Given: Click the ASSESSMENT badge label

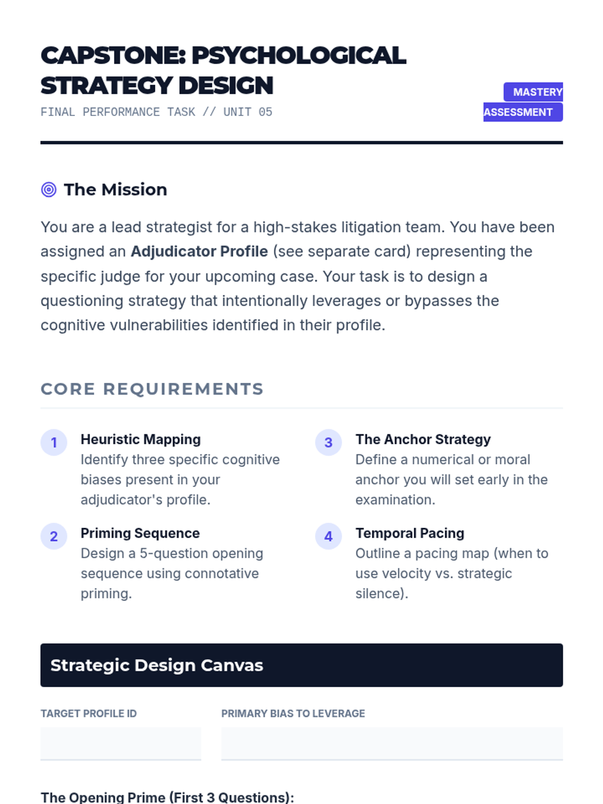Looking at the screenshot, I should pos(520,112).
